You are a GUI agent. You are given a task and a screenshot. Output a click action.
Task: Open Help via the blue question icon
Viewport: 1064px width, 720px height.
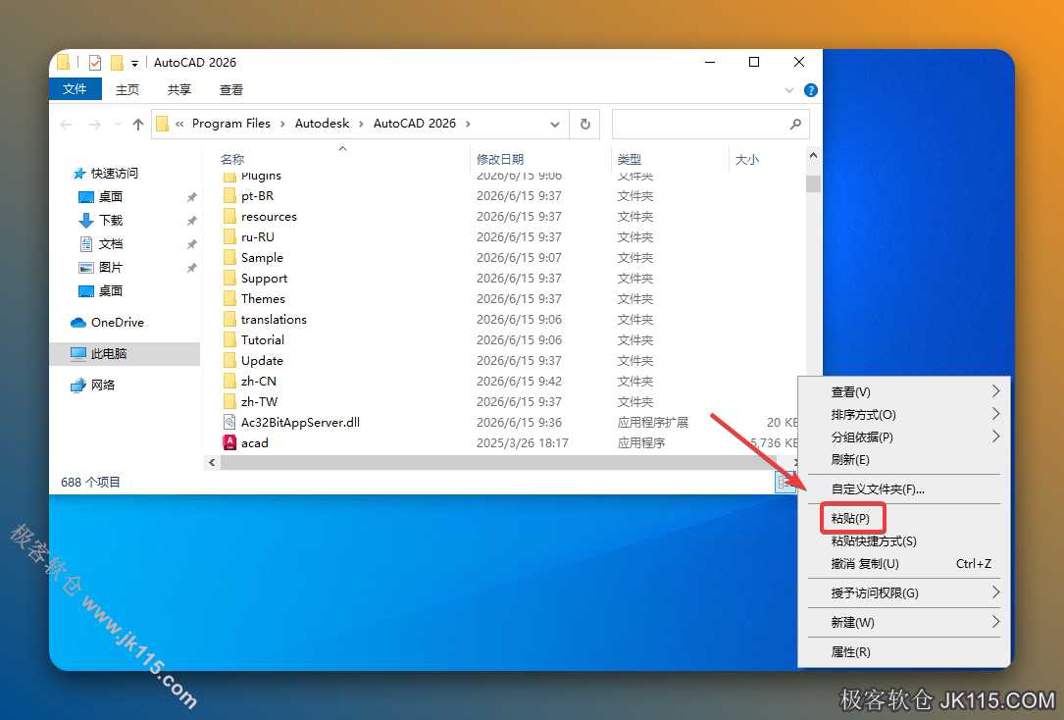[810, 90]
